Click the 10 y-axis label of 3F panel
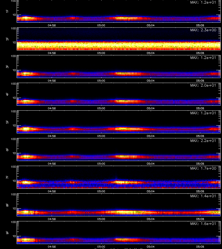The width and height of the screenshot is (222, 249). pyautogui.click(x=14, y=70)
